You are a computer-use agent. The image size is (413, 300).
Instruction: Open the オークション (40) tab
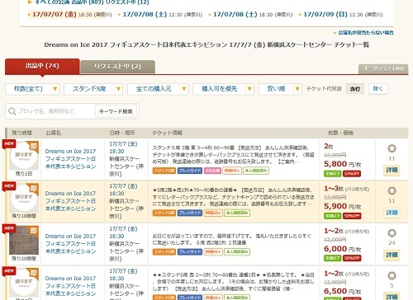[x=383, y=68]
